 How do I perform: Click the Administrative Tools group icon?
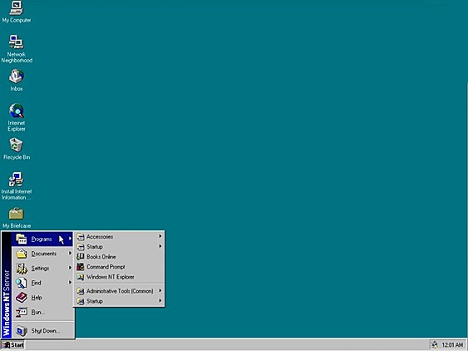[x=81, y=291]
